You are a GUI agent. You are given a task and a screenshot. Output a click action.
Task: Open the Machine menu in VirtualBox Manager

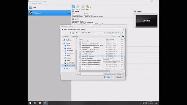coord(34,3)
